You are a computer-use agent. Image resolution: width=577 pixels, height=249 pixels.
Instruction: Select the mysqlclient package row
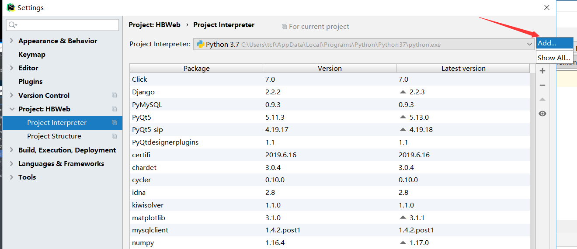(x=330, y=230)
